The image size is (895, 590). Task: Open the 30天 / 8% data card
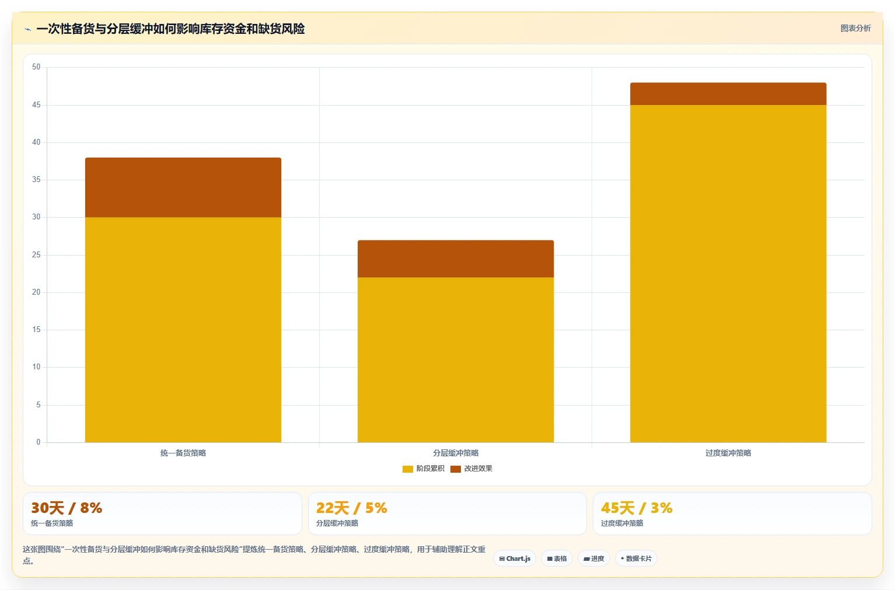pyautogui.click(x=162, y=514)
